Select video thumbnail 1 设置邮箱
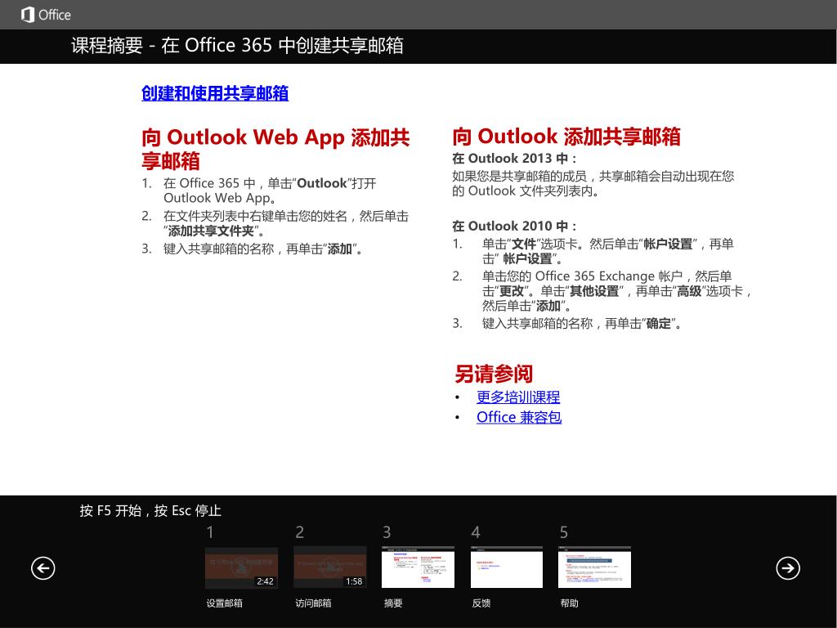 (x=241, y=567)
